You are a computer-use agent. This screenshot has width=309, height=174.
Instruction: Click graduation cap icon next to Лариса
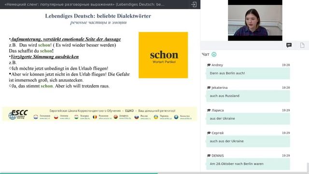pyautogui.click(x=209, y=110)
